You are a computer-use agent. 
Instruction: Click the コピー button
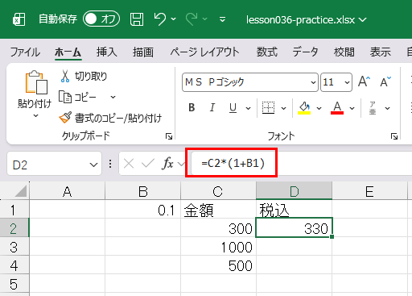pos(78,97)
